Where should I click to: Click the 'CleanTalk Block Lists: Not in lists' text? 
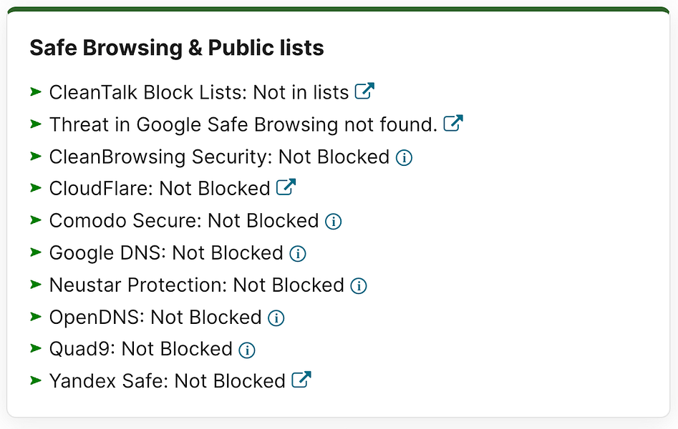click(199, 92)
